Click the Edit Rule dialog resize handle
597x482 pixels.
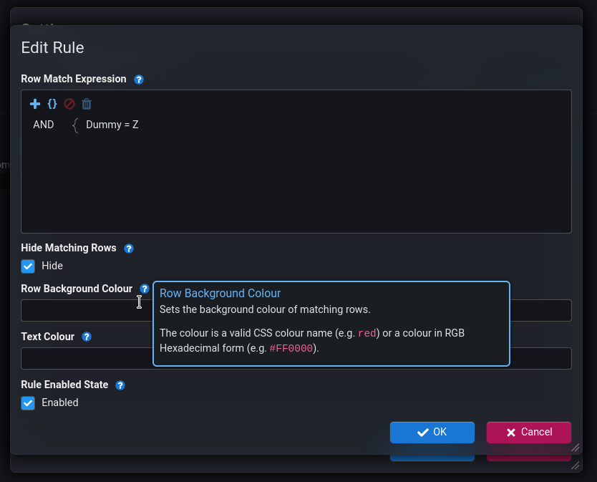point(575,448)
